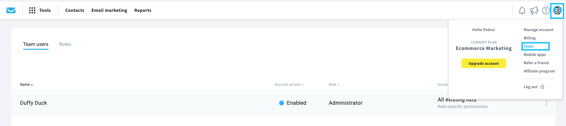Open the Tools grid menu icon

[x=32, y=10]
